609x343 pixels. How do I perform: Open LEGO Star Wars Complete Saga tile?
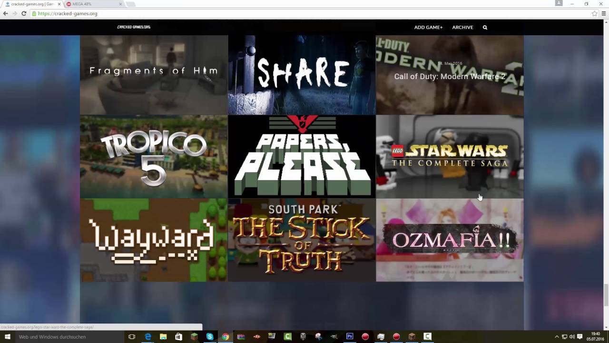(450, 157)
